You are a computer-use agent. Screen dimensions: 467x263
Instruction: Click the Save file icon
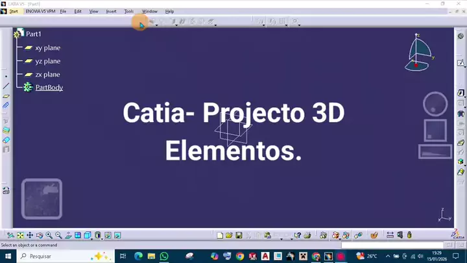239,235
